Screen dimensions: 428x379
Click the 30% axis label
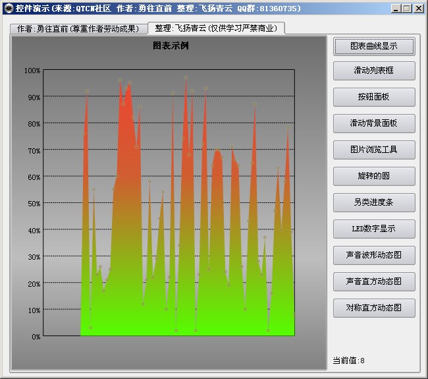point(34,257)
